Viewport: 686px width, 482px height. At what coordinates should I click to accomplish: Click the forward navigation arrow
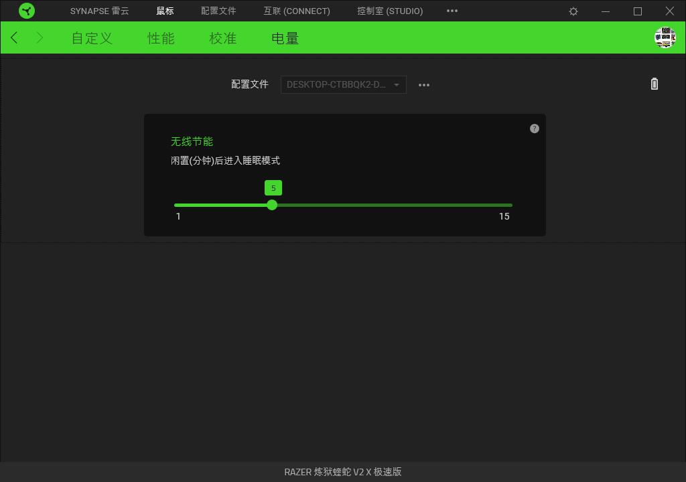40,37
